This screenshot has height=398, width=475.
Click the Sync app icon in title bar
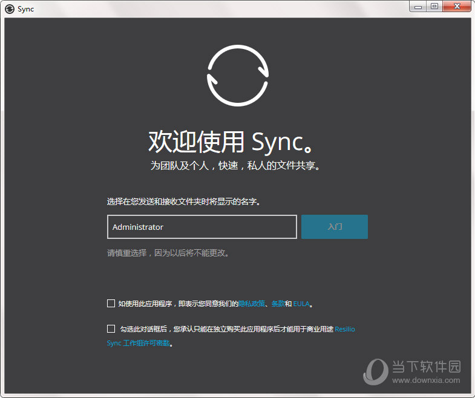tap(10, 9)
